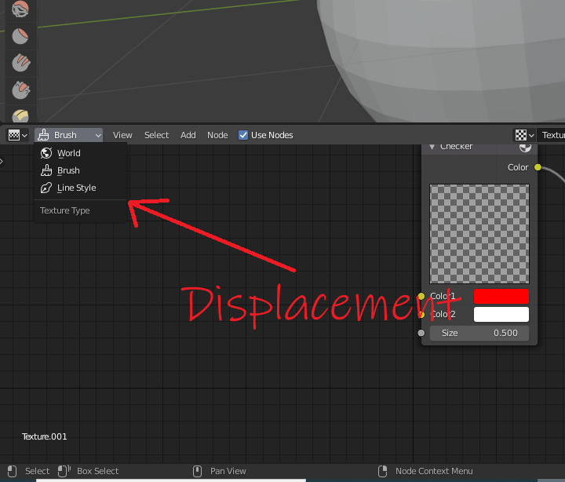The width and height of the screenshot is (565, 482).
Task: Choose World from texture type list
Action: (80, 153)
